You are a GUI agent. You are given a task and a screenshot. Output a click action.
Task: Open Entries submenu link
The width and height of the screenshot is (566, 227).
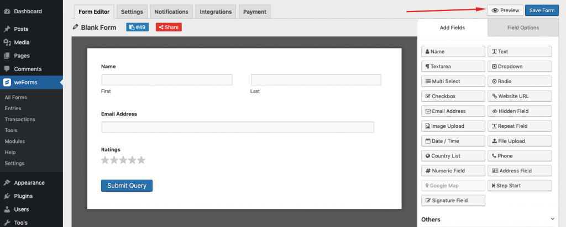pyautogui.click(x=13, y=109)
